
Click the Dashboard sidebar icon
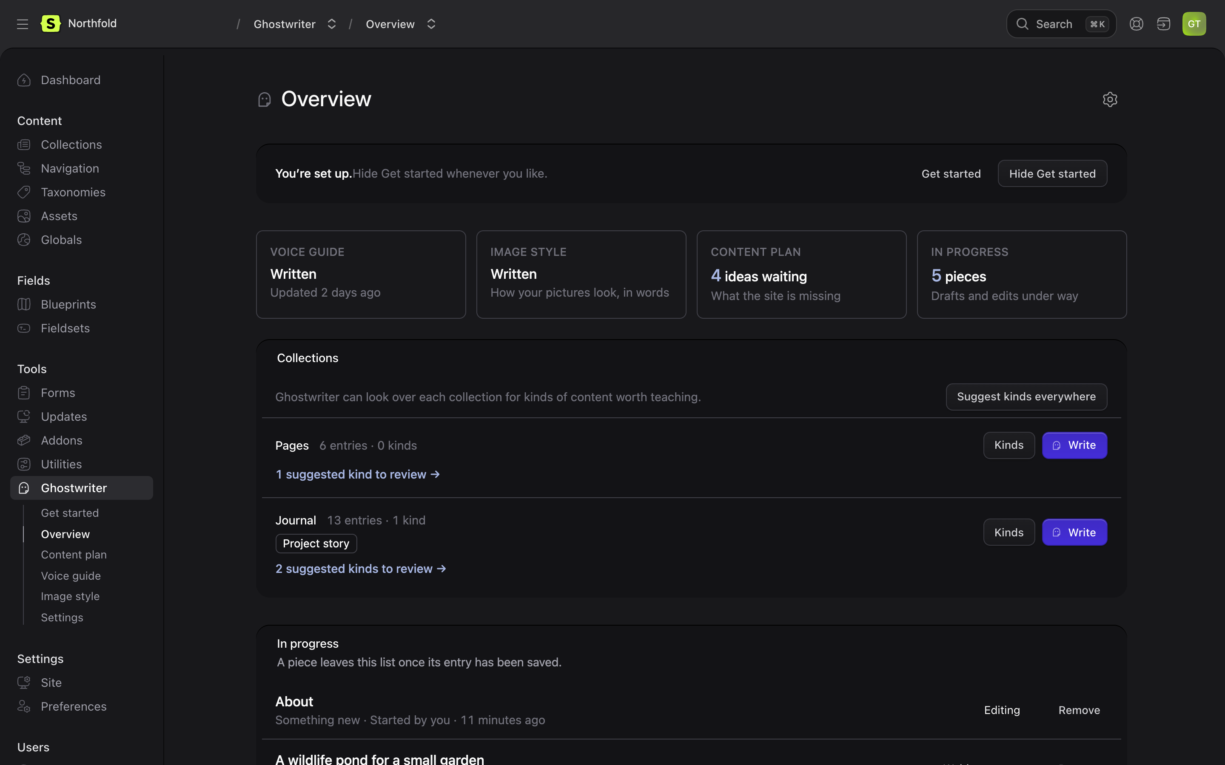click(24, 80)
